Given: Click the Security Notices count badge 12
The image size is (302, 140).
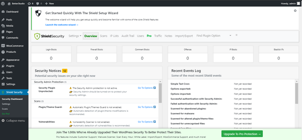Looking at the screenshot, I should click(65, 71).
